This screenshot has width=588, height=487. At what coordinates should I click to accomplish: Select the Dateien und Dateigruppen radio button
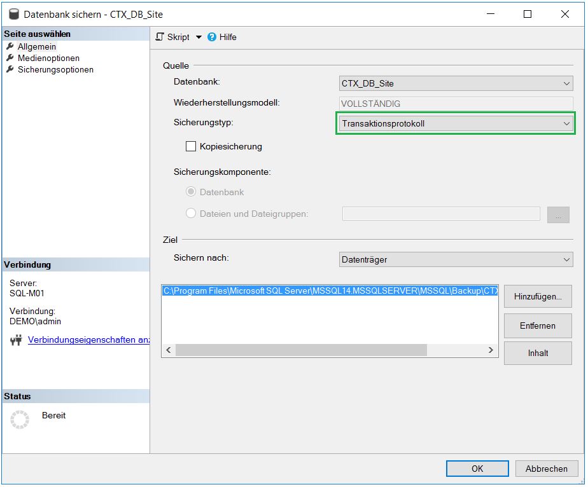click(191, 214)
